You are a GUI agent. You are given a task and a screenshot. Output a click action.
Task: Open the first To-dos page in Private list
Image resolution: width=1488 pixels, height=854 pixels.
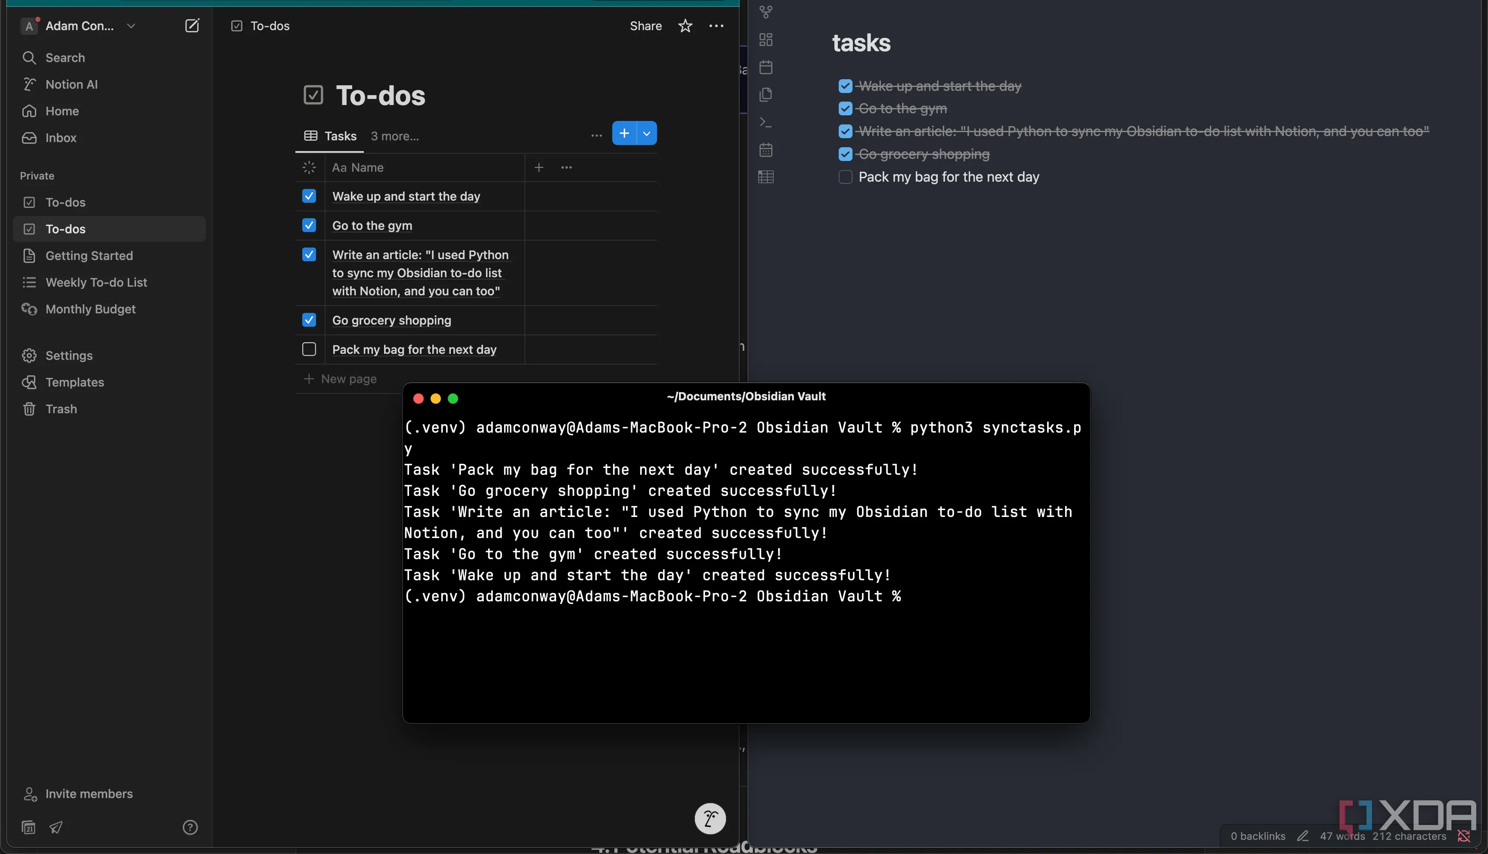[x=109, y=202]
